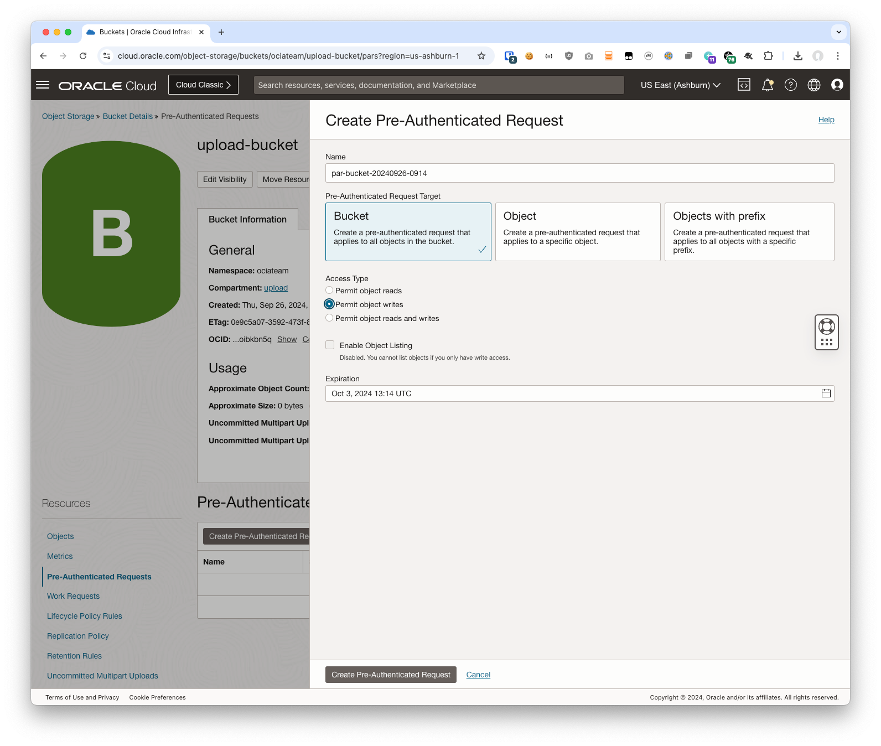The image size is (881, 746).
Task: Select Permit object reads and writes option
Action: click(329, 318)
